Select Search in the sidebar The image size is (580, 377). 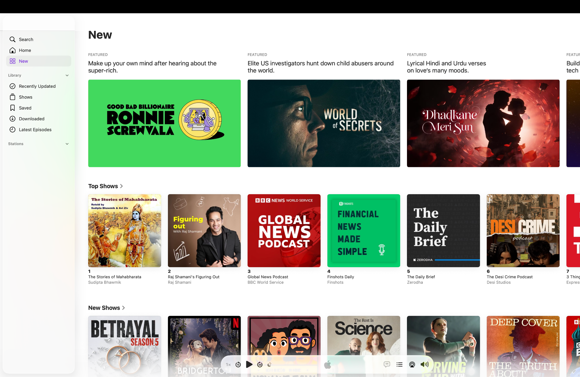click(x=26, y=39)
